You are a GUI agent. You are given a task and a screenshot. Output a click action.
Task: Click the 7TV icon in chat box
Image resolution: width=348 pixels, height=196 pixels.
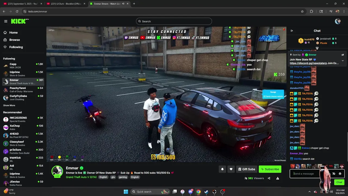pos(334,174)
